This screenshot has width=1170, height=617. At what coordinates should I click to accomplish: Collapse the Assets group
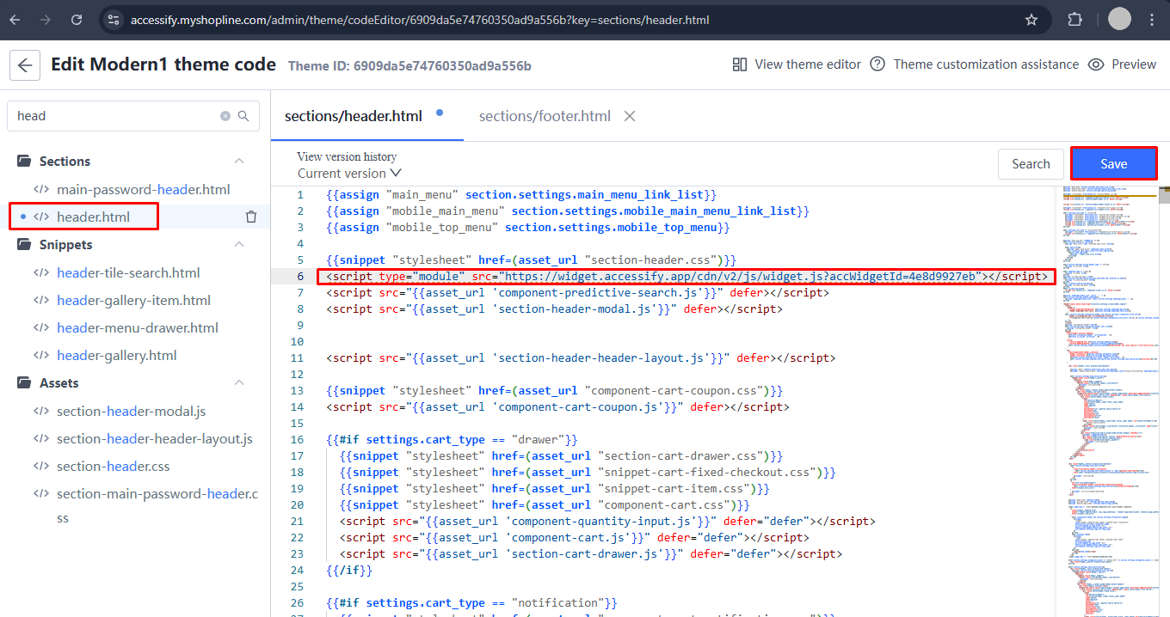pyautogui.click(x=239, y=382)
